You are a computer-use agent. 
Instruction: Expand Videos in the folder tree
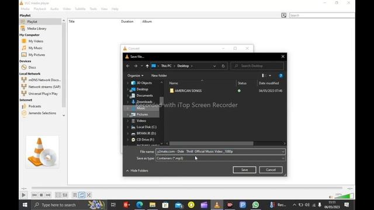pyautogui.click(x=127, y=121)
